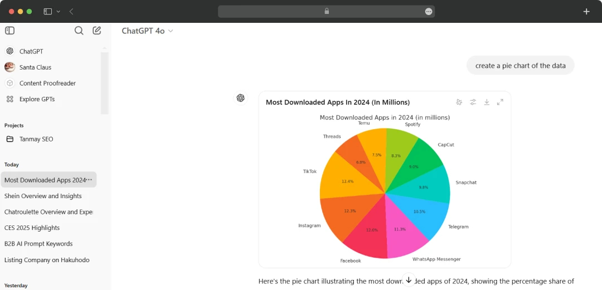Screen dimensions: 602x290
Task: Click the Facebook red pie slice
Action: pyautogui.click(x=371, y=230)
